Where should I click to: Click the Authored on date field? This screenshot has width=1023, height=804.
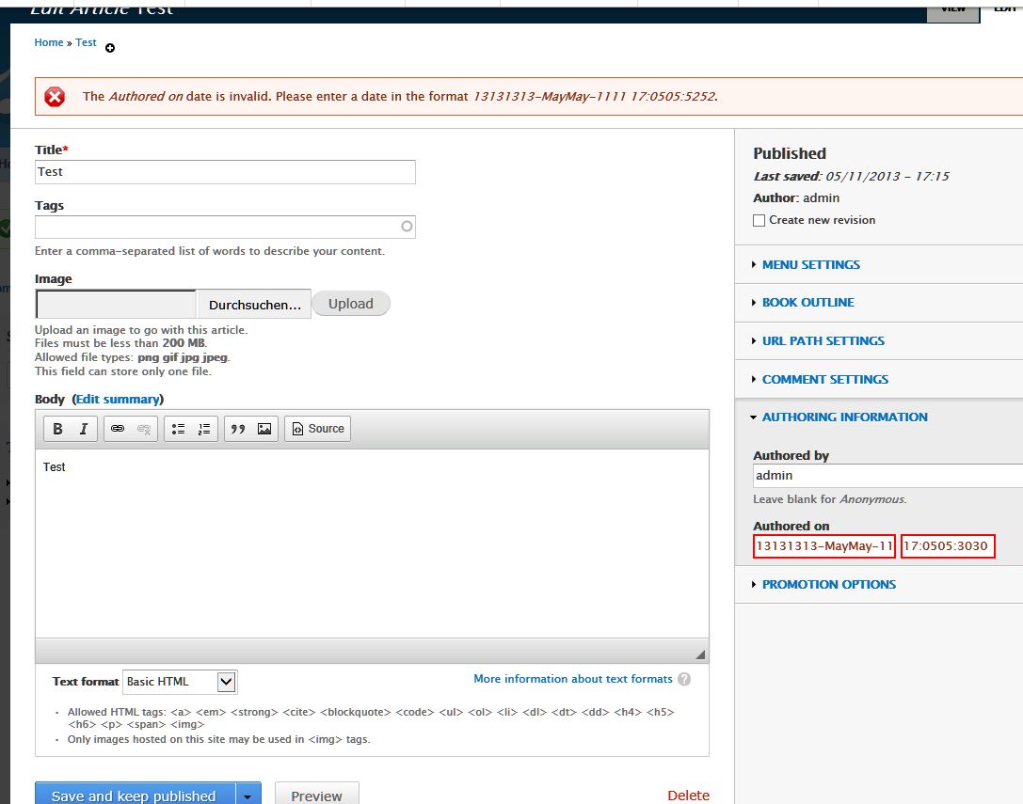pyautogui.click(x=823, y=544)
